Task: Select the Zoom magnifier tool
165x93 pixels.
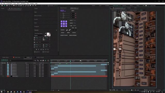Action: click(9, 5)
